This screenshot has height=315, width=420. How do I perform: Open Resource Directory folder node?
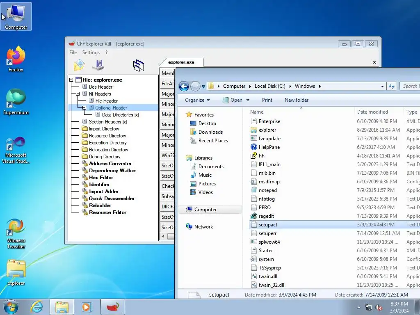tap(107, 135)
